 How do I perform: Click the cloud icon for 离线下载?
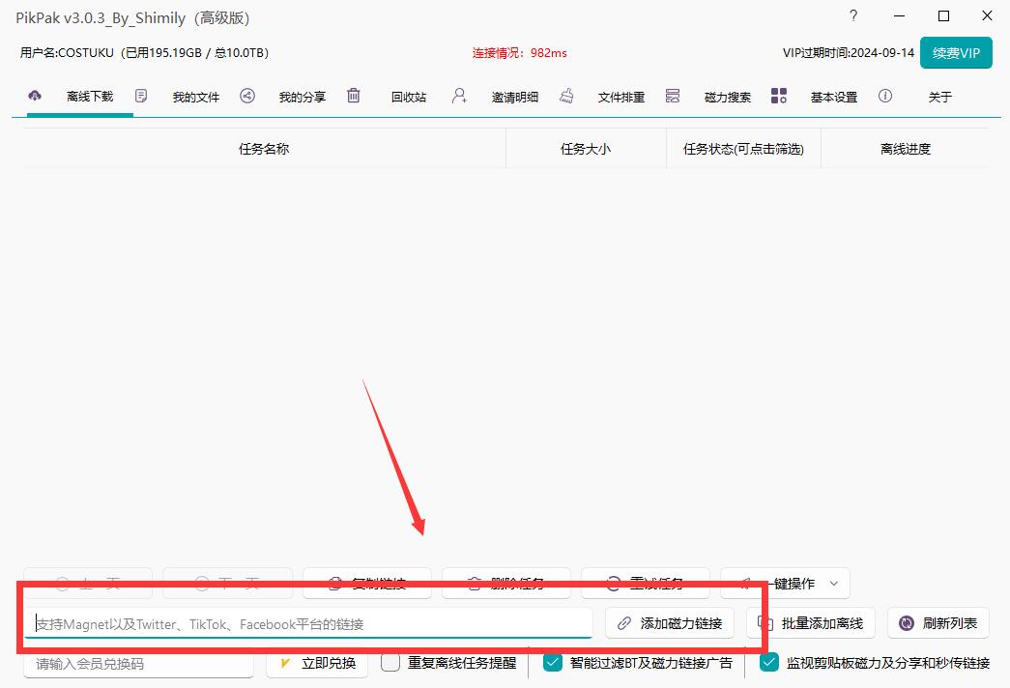(x=36, y=96)
